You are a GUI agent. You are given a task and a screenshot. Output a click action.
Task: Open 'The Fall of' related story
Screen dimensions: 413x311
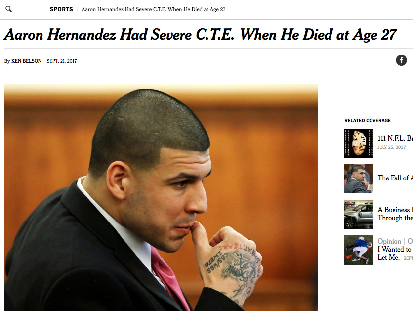395,178
